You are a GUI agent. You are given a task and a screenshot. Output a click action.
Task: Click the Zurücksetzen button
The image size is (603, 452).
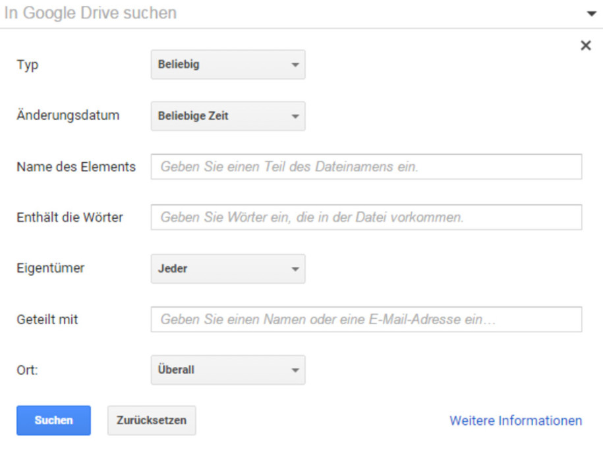tap(152, 420)
